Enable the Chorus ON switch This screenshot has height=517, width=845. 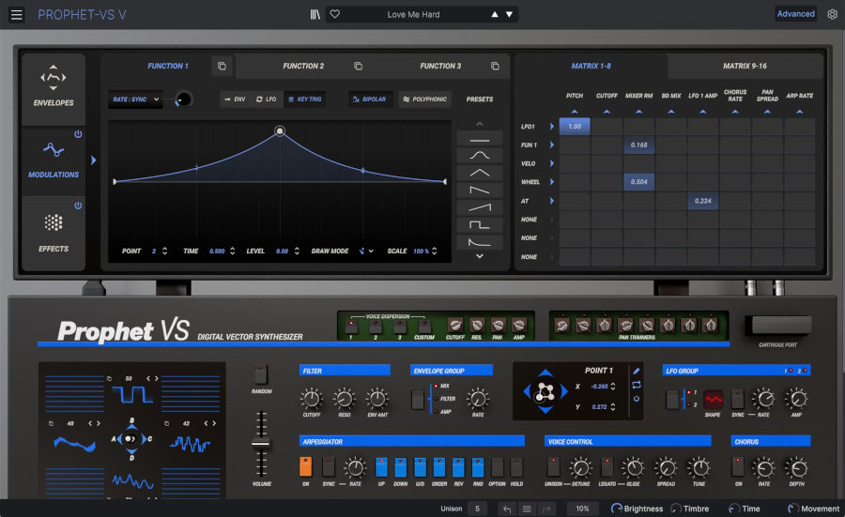pos(738,466)
